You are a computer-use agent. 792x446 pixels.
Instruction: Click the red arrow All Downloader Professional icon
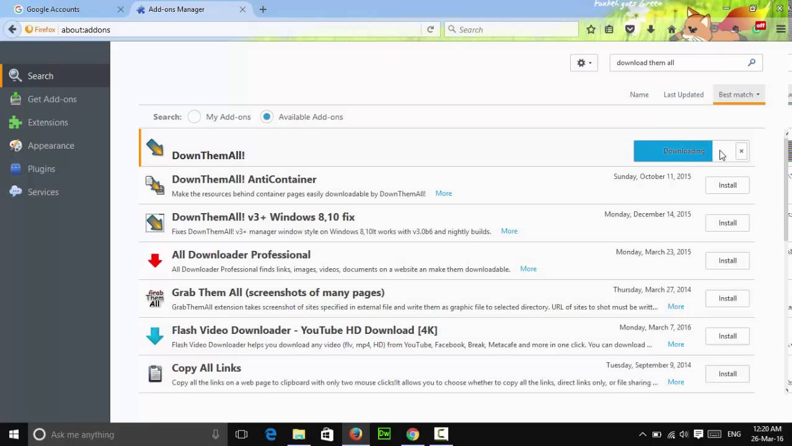(x=155, y=261)
